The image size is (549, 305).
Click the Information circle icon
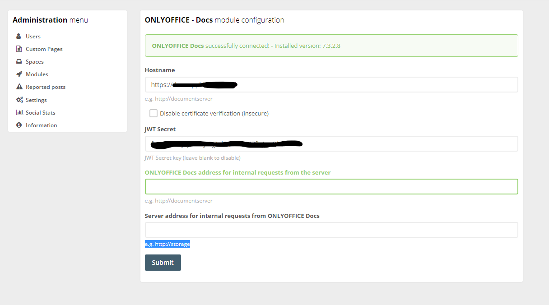tap(19, 125)
